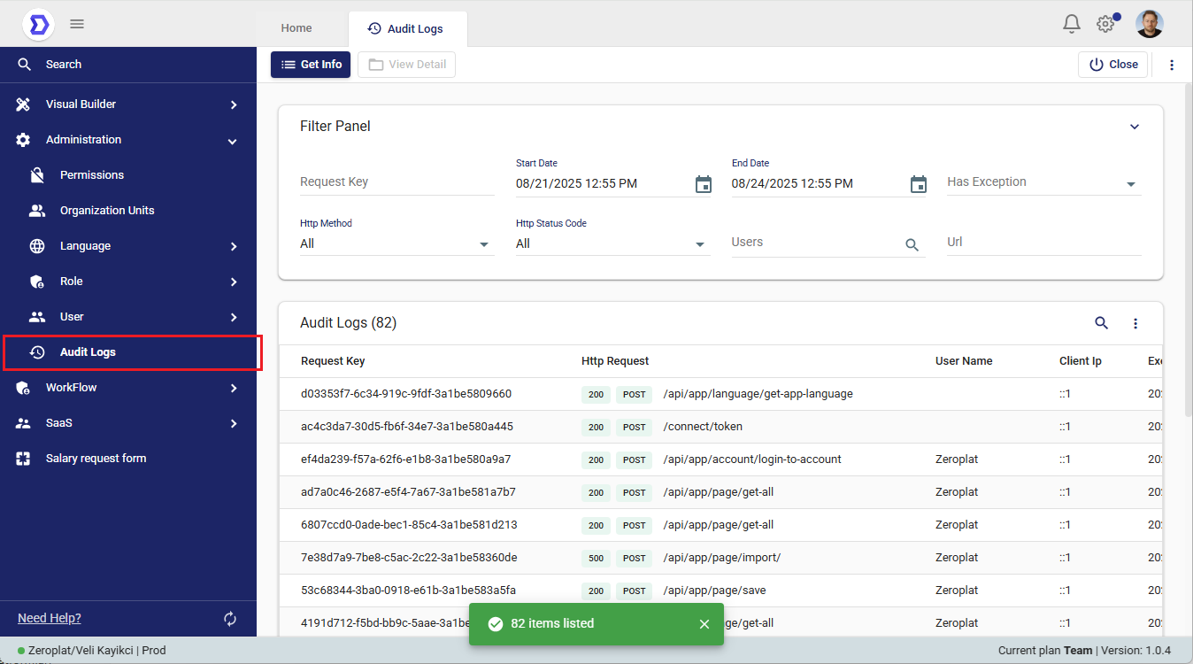This screenshot has width=1193, height=664.
Task: Open Audit Logs grid more options menu
Action: tap(1135, 324)
